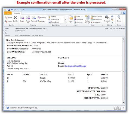This screenshot has width=129, height=114.
Task: Click the Translate icon
Action: click(x=107, y=19)
